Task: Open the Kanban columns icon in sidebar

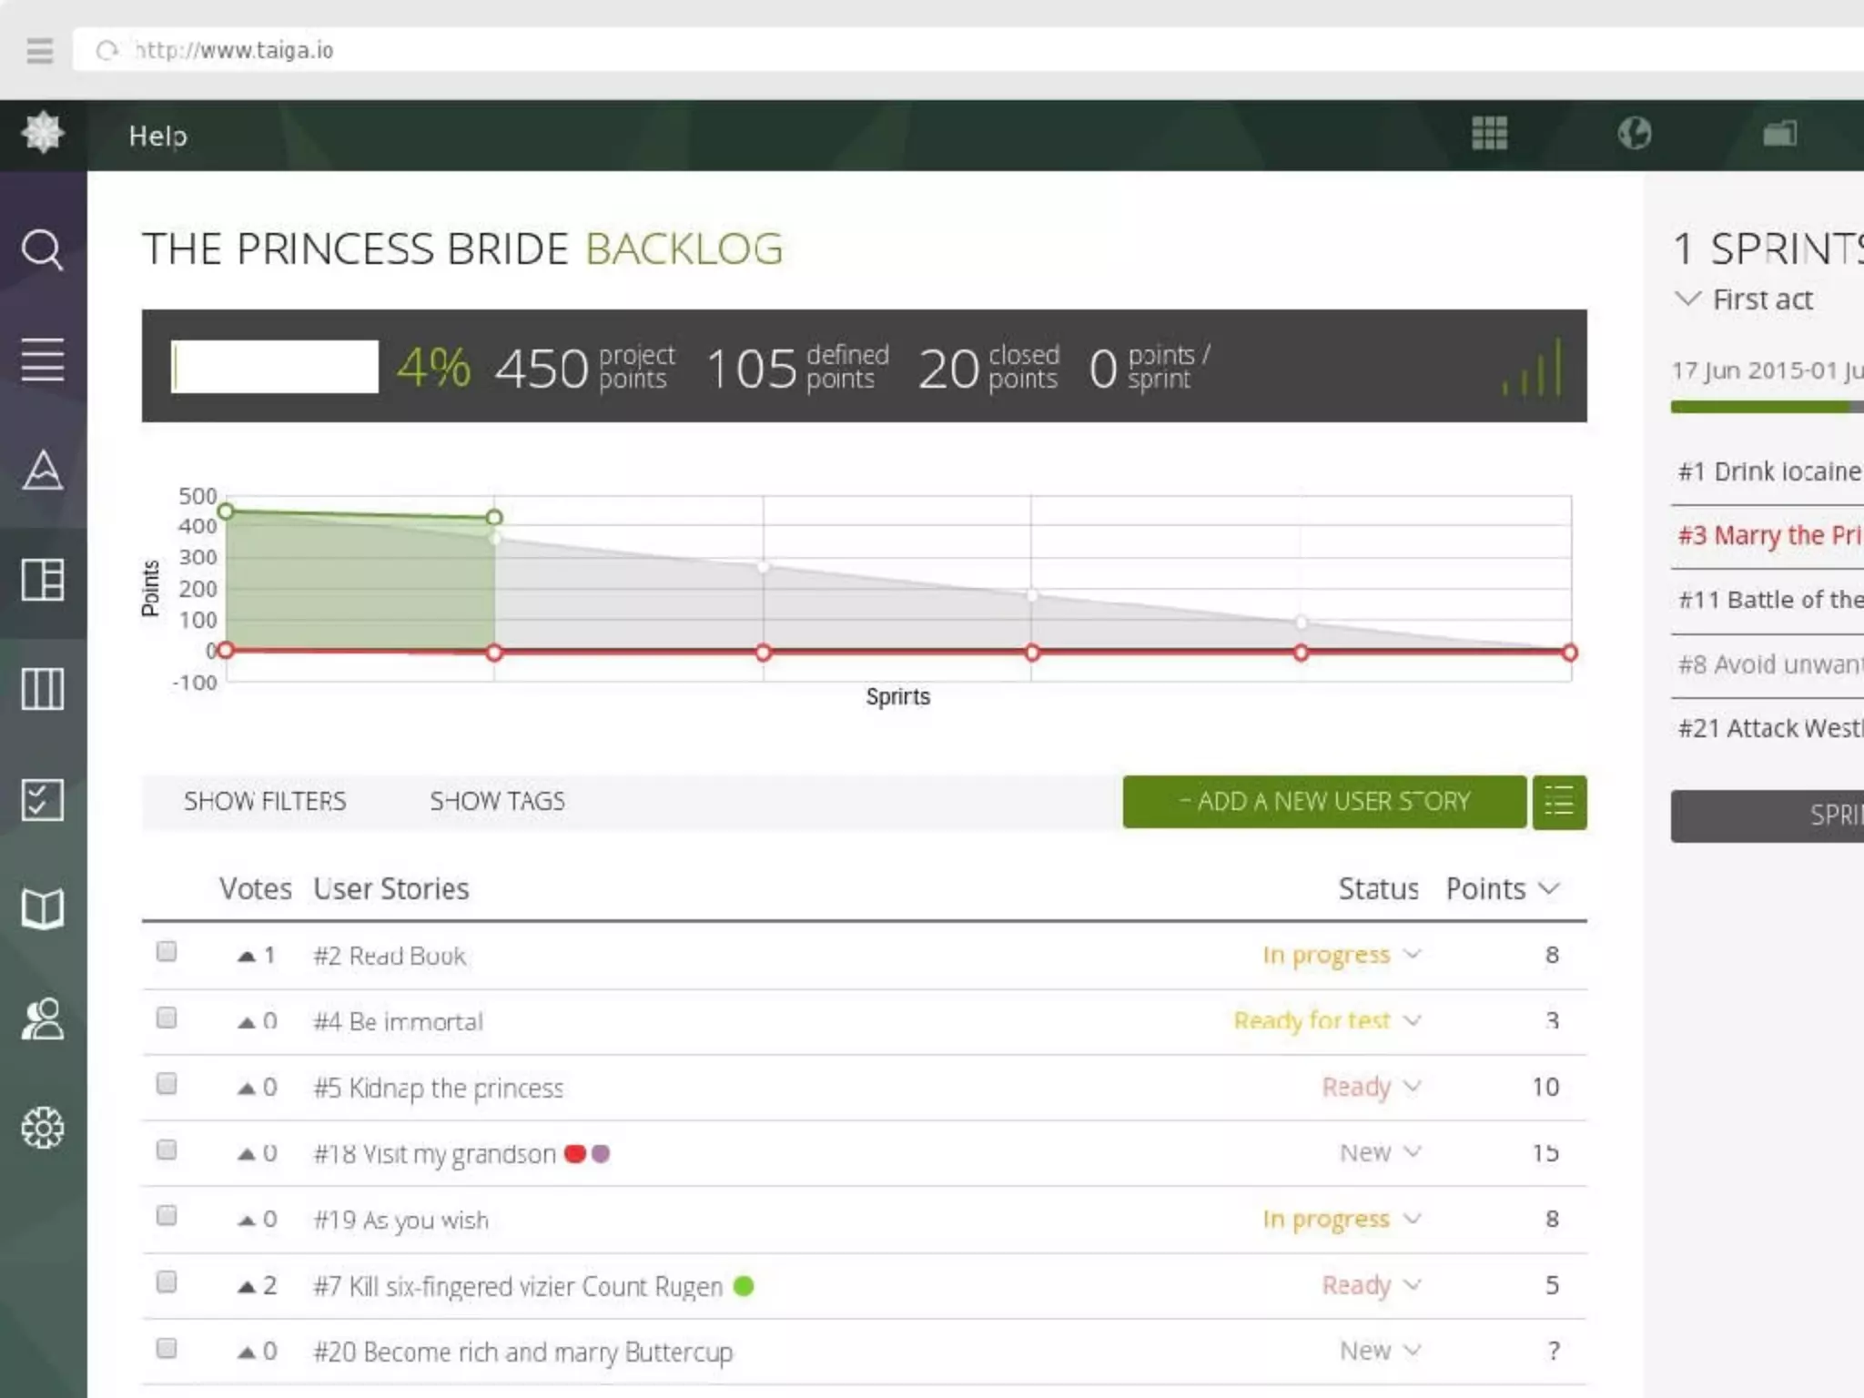Action: pos(42,689)
